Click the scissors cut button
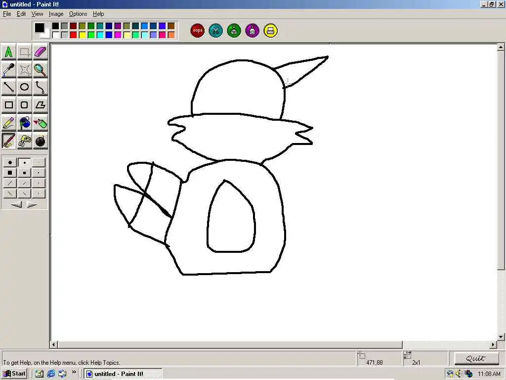This screenshot has width=506, height=380. pos(216,31)
